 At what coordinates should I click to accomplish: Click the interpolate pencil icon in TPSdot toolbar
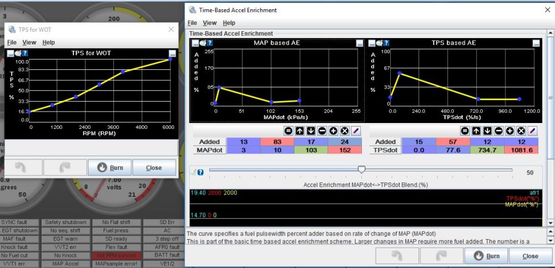pos(532,131)
